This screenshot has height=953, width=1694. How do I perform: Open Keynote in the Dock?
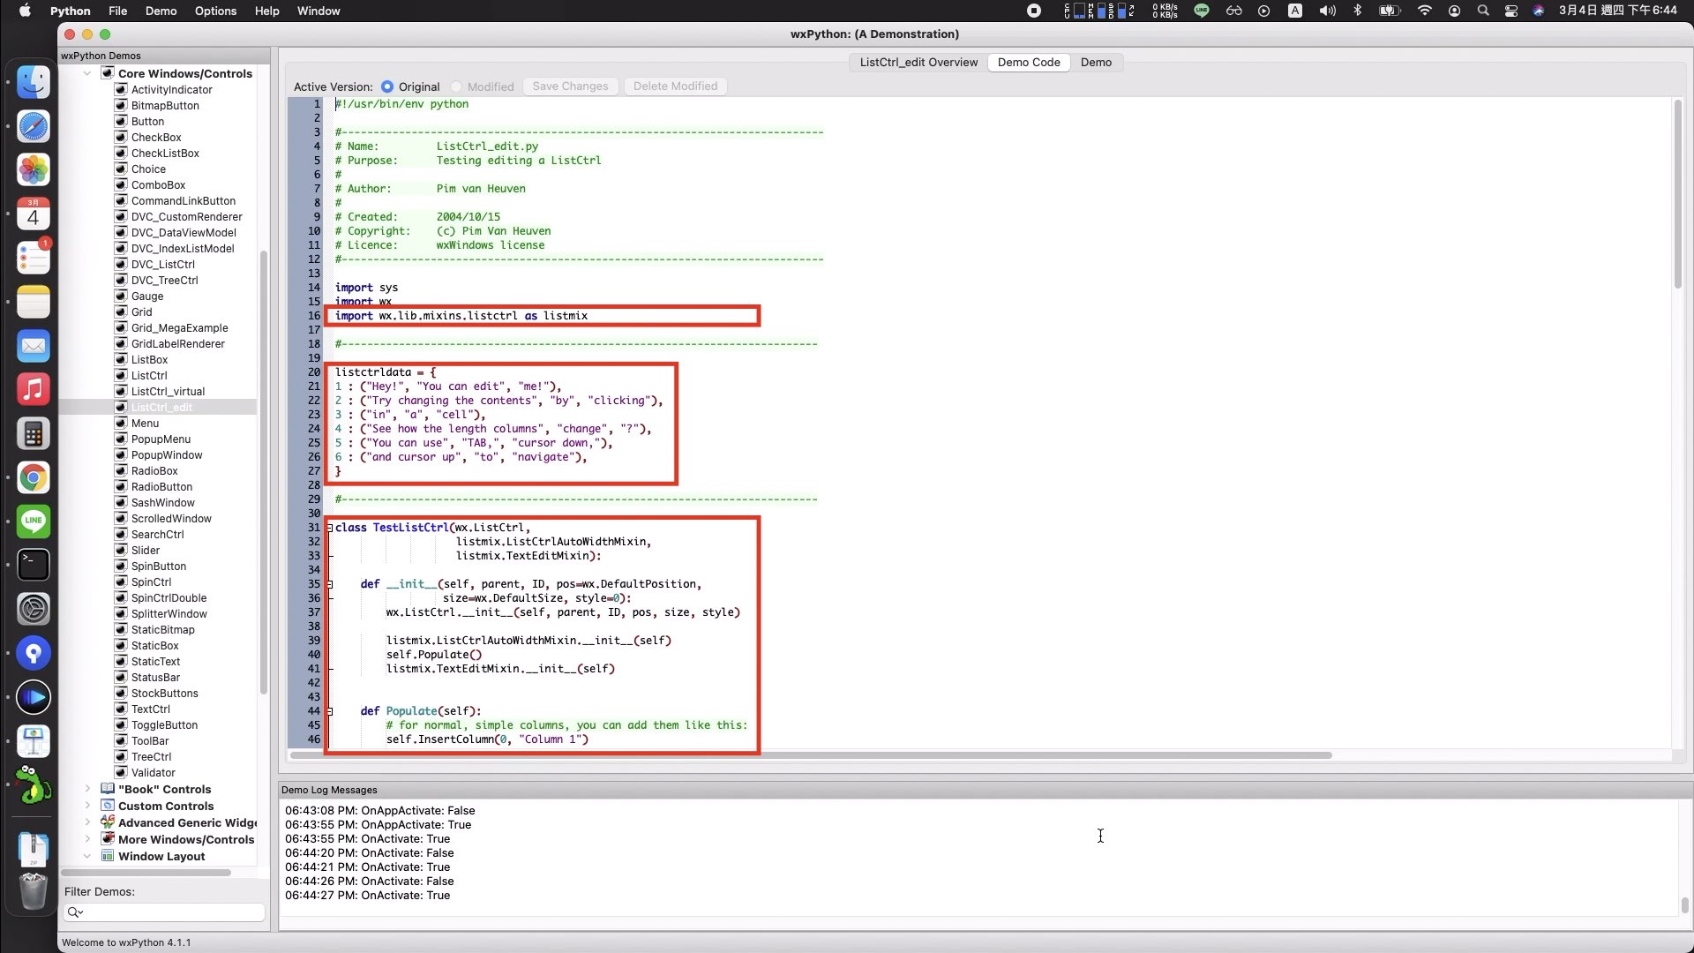tap(34, 741)
